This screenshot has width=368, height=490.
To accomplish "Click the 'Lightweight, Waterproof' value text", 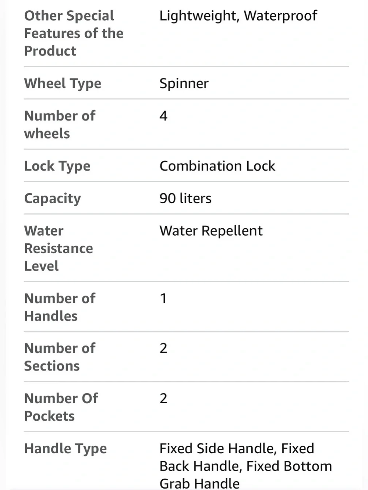I will (238, 16).
